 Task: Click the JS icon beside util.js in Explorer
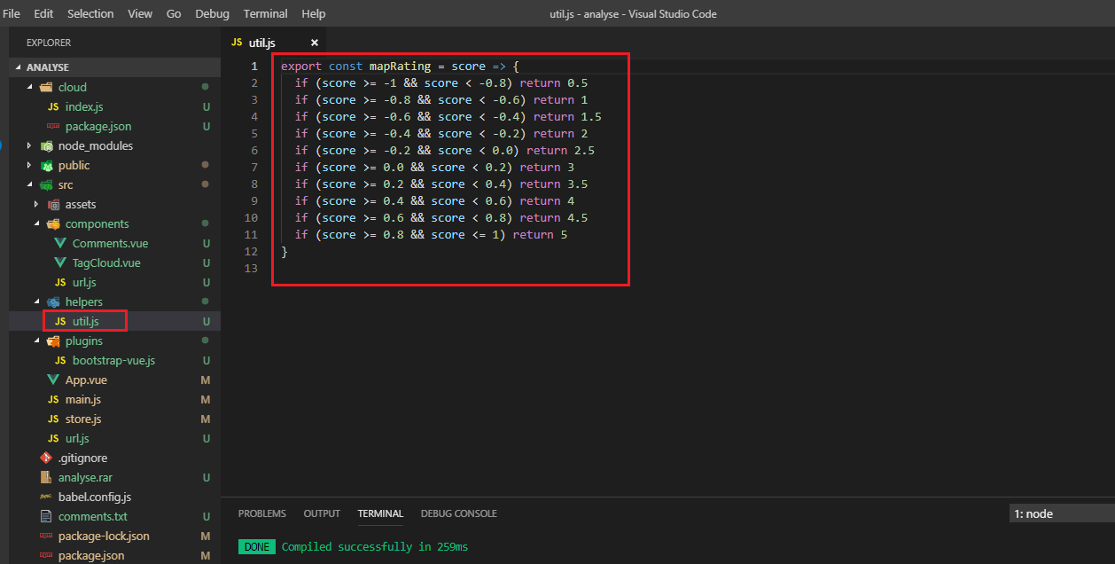click(60, 321)
